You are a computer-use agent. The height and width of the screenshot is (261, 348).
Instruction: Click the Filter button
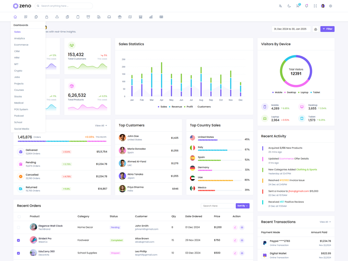(x=327, y=29)
